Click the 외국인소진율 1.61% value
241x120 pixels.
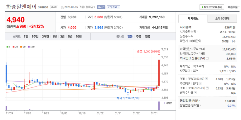[x=231, y=58]
